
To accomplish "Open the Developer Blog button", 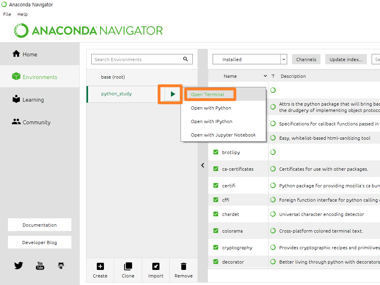I will (x=40, y=242).
